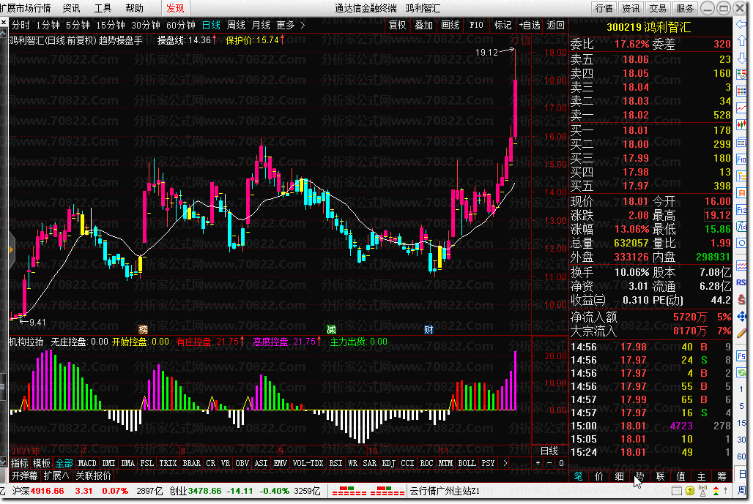Select the MACD indicator tab
The image size is (753, 504).
click(87, 463)
